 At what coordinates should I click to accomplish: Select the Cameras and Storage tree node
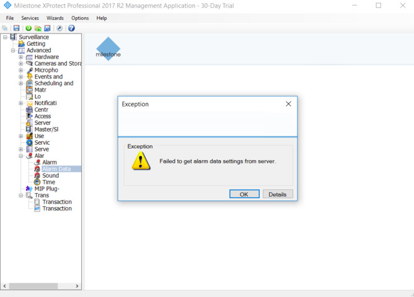click(58, 64)
